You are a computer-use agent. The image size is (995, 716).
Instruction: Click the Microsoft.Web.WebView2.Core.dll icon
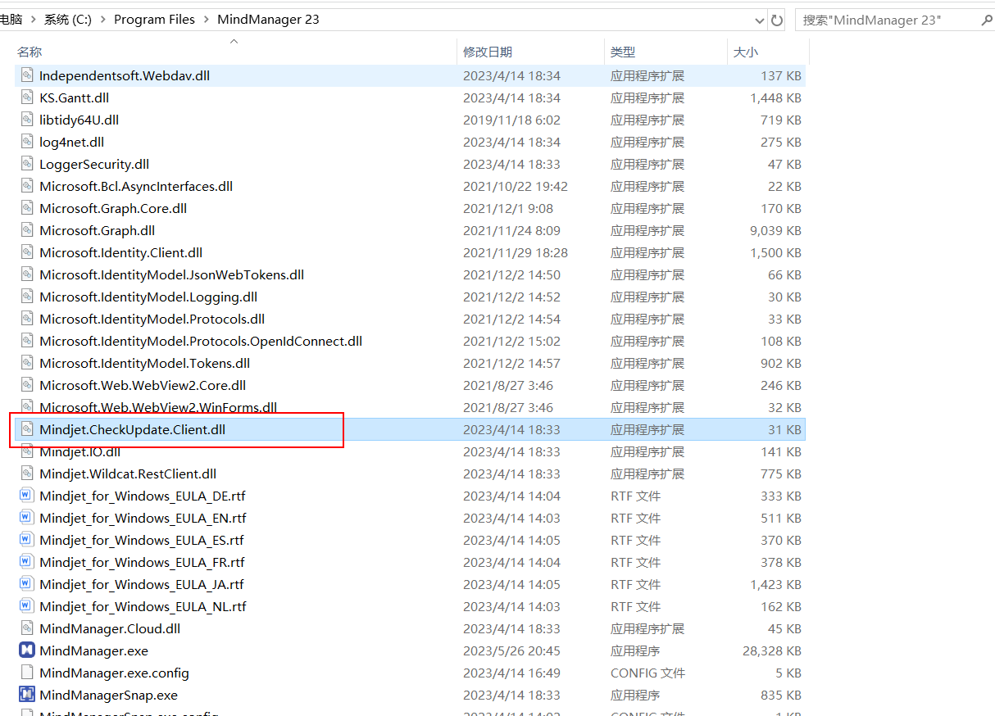coord(27,385)
